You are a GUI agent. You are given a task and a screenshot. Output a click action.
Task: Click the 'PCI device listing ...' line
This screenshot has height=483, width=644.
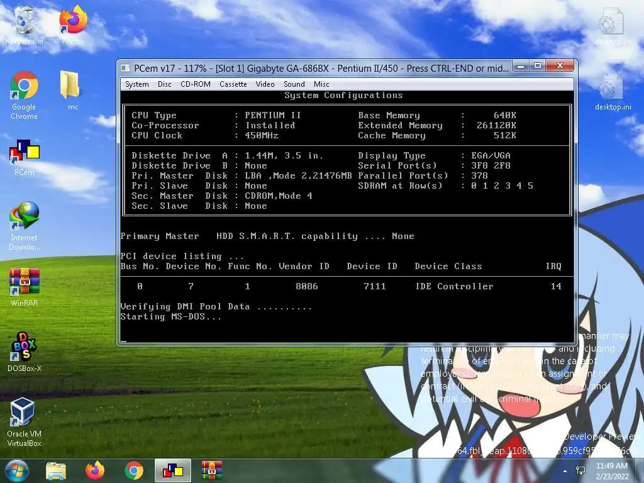click(182, 257)
